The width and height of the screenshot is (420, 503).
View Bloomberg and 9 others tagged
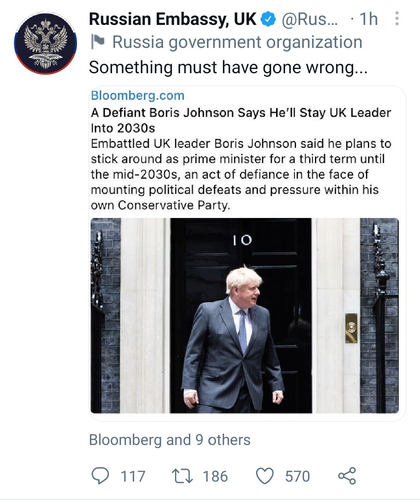click(x=170, y=440)
